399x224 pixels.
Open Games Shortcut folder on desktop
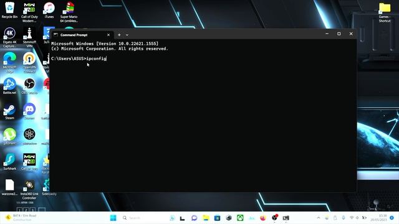[x=385, y=12]
